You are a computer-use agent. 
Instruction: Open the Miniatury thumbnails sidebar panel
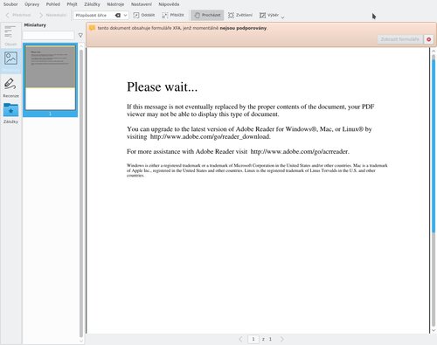point(10,60)
